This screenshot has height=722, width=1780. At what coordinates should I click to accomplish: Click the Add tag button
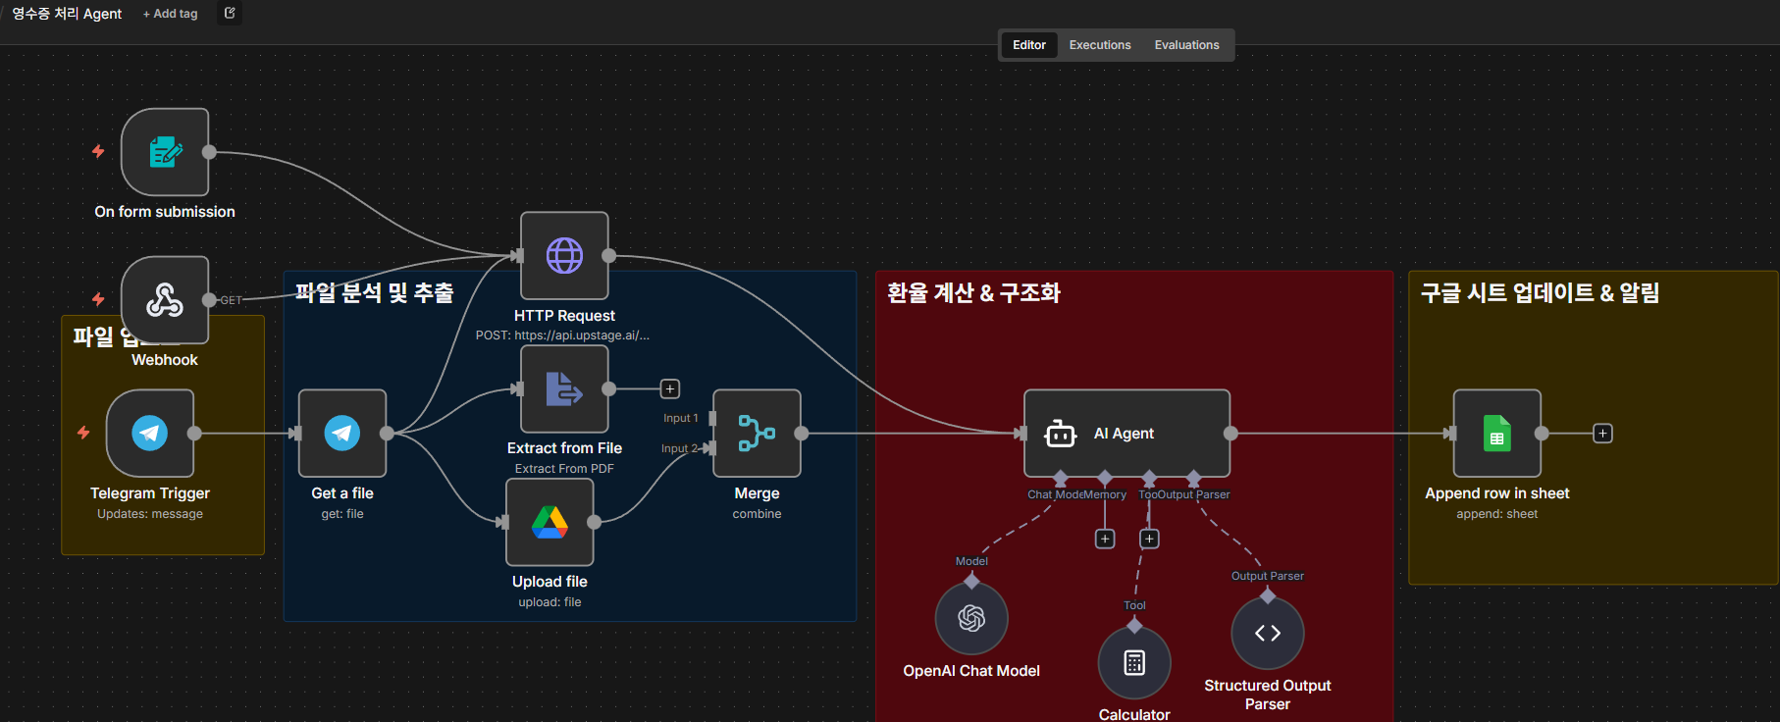(171, 14)
